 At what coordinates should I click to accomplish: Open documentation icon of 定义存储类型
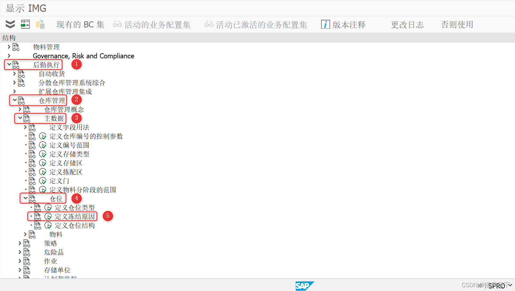tap(32, 154)
